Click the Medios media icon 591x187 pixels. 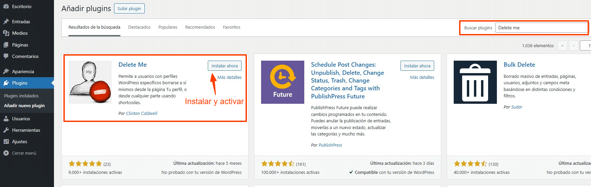6,33
